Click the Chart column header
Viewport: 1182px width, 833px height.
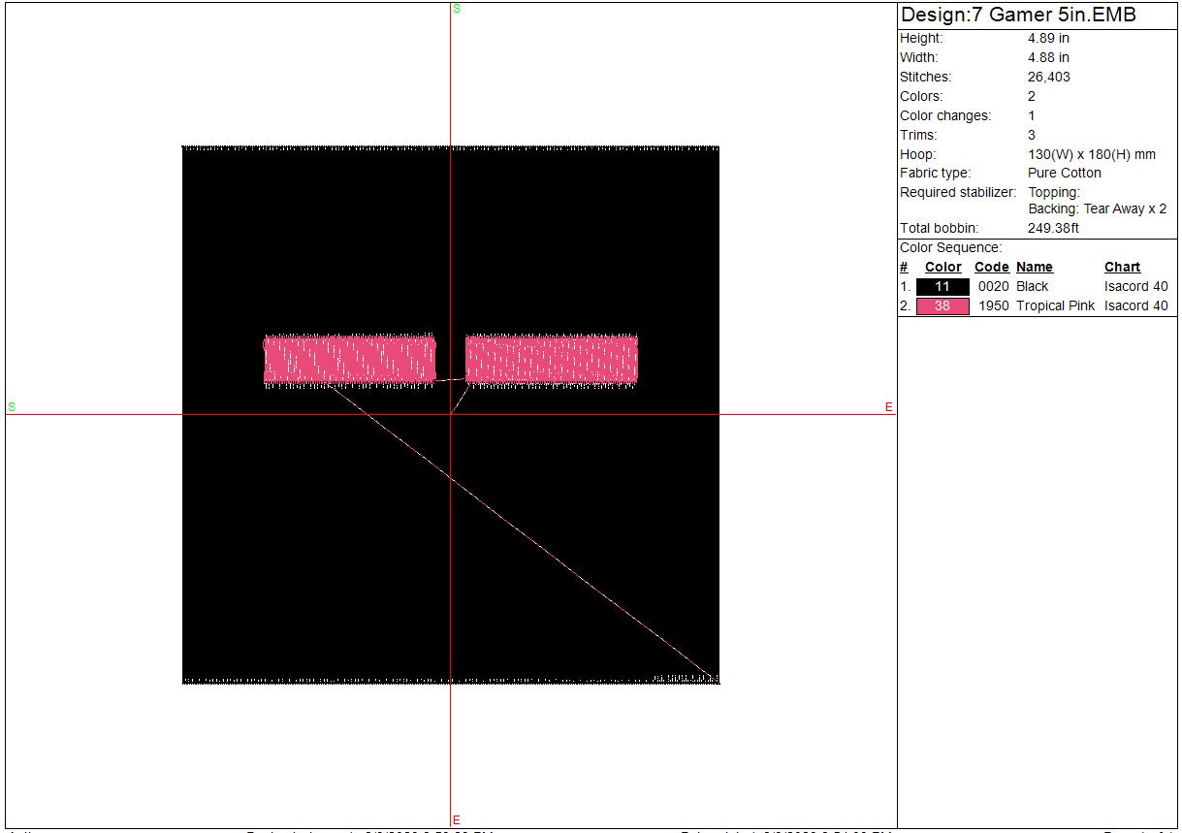(1122, 268)
